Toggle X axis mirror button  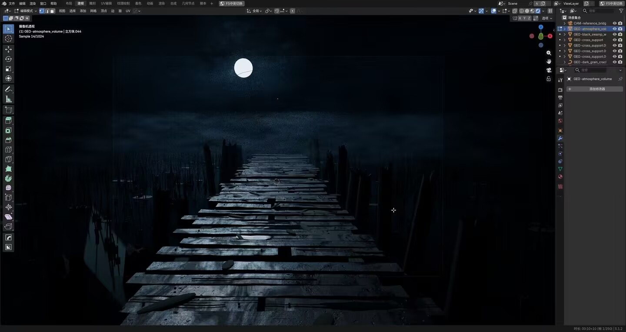(x=520, y=18)
